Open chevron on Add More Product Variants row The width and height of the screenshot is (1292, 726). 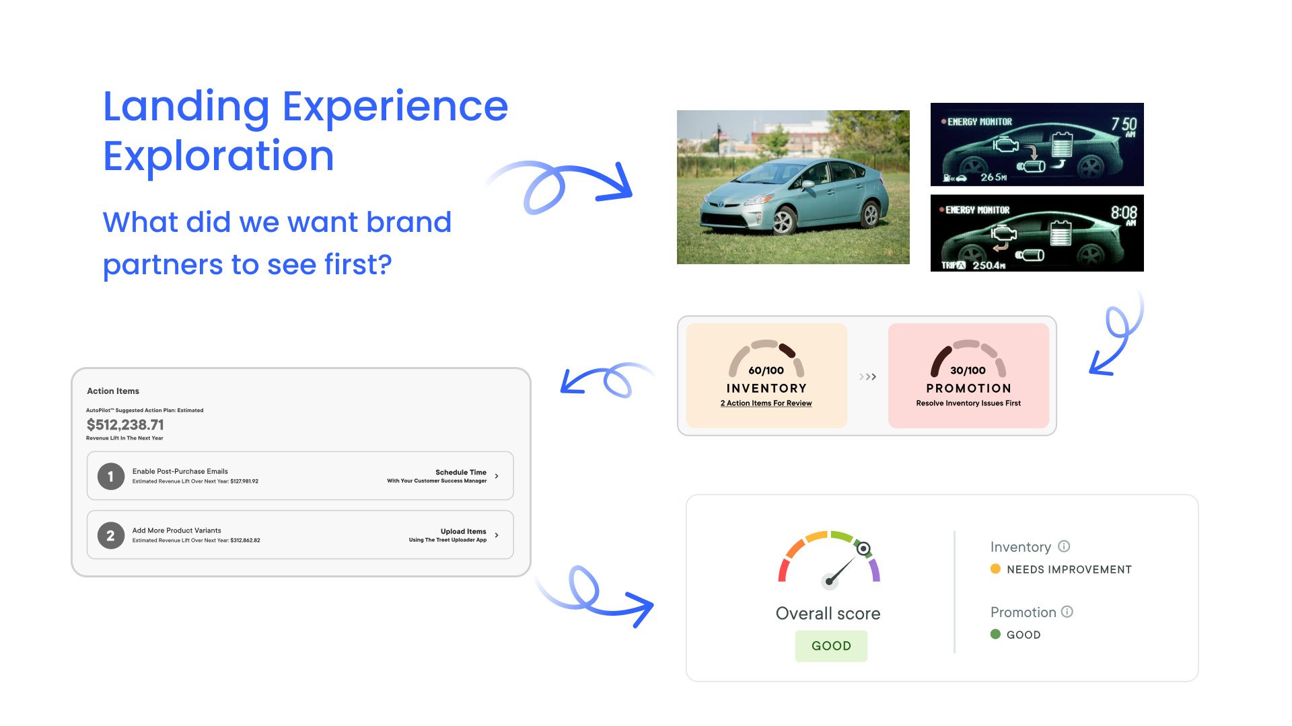497,535
